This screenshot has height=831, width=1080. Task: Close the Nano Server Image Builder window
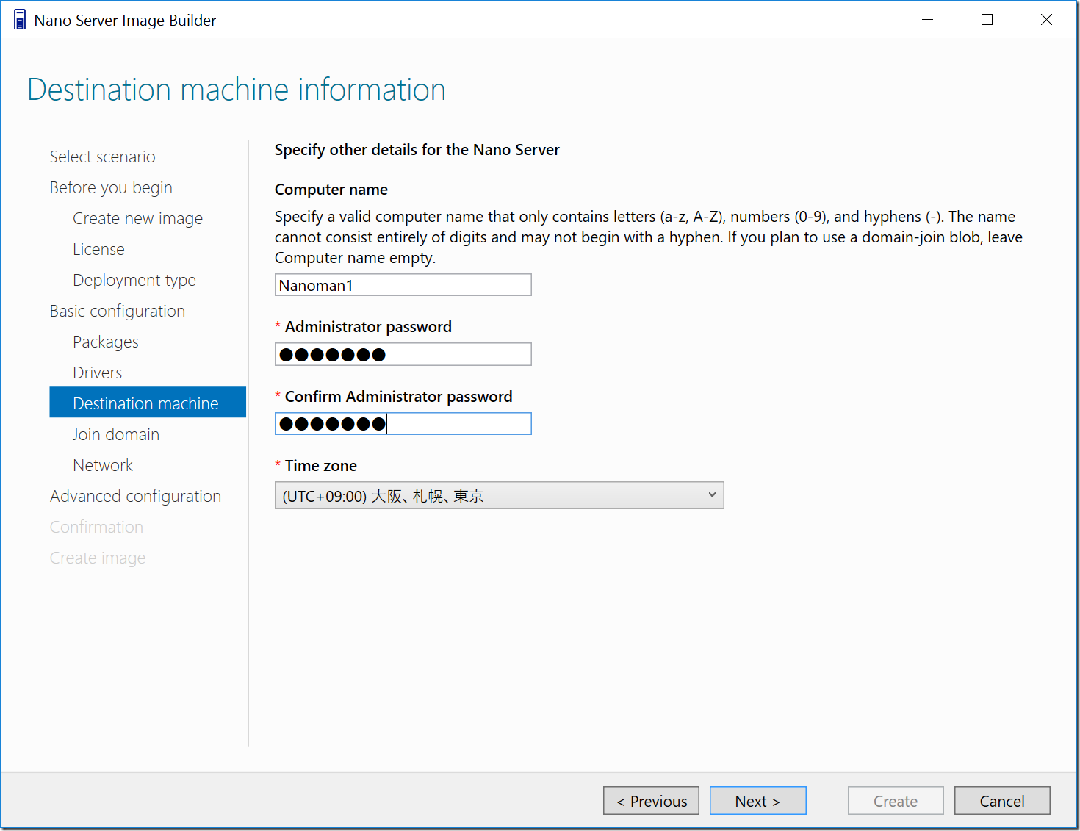(1046, 20)
